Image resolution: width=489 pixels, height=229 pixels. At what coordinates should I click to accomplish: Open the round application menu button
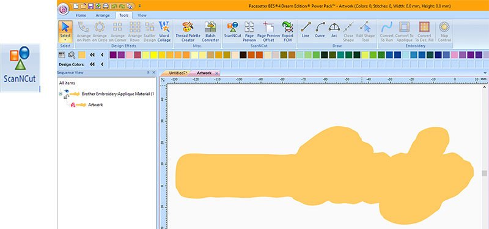64,9
